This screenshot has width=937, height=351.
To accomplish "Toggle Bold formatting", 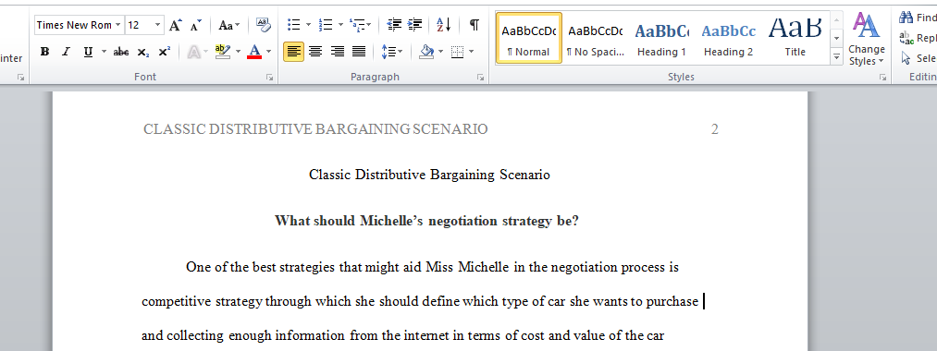I will (x=44, y=52).
